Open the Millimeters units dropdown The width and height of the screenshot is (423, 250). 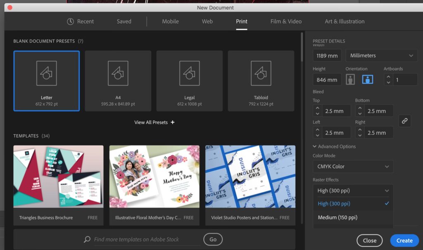[x=381, y=55]
